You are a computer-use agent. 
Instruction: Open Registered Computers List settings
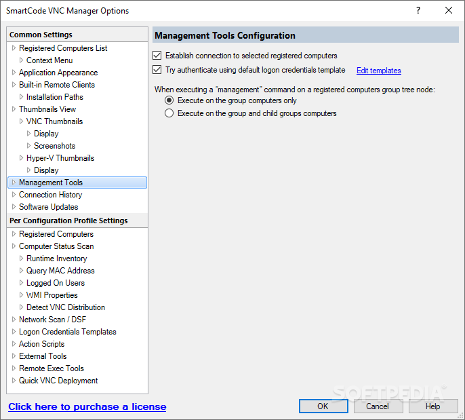63,48
